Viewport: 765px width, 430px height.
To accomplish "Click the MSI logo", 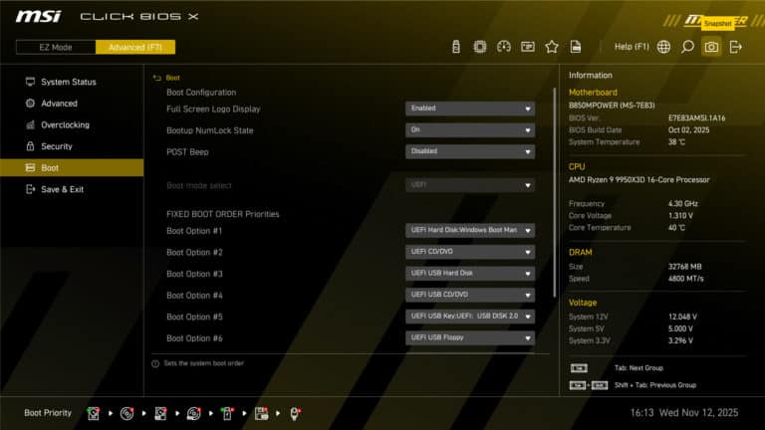I will (39, 17).
